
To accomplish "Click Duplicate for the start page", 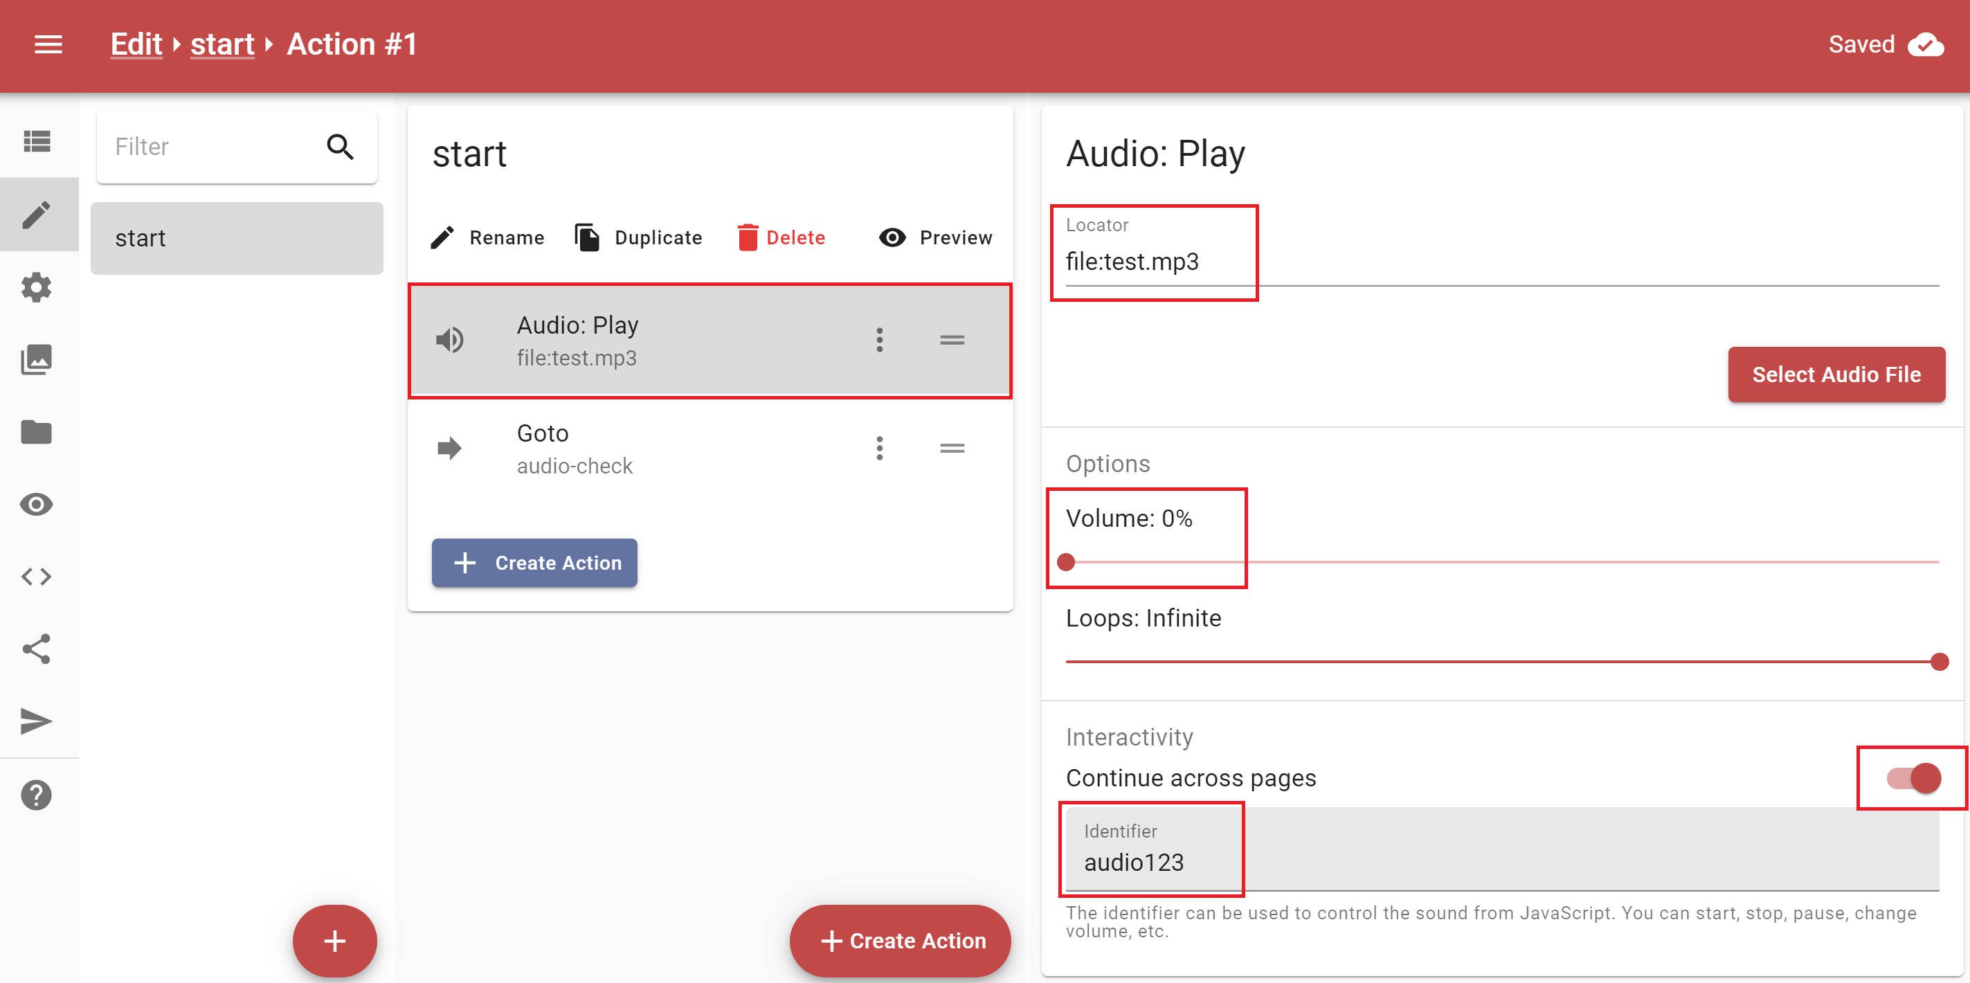I will tap(638, 238).
